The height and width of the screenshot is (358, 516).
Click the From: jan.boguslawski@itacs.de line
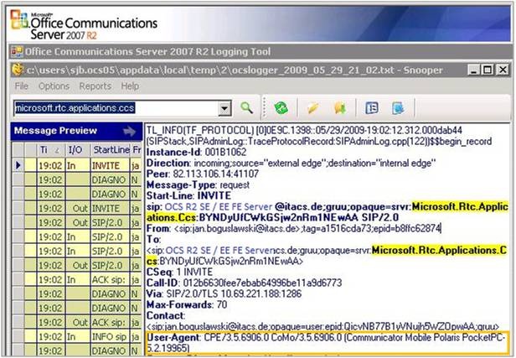pyautogui.click(x=293, y=228)
